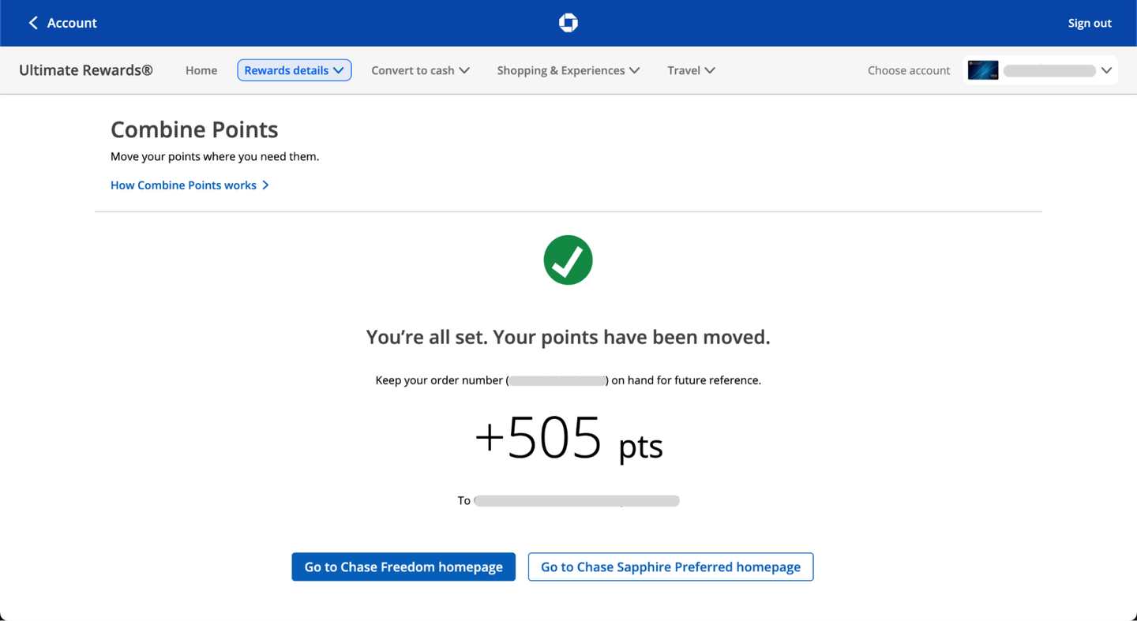Open the Convert to cash menu
Image resolution: width=1137 pixels, height=621 pixels.
[x=413, y=70]
